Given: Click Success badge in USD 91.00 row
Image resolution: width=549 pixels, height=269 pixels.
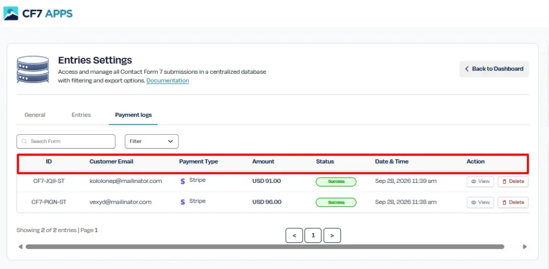Looking at the screenshot, I should pos(336,182).
